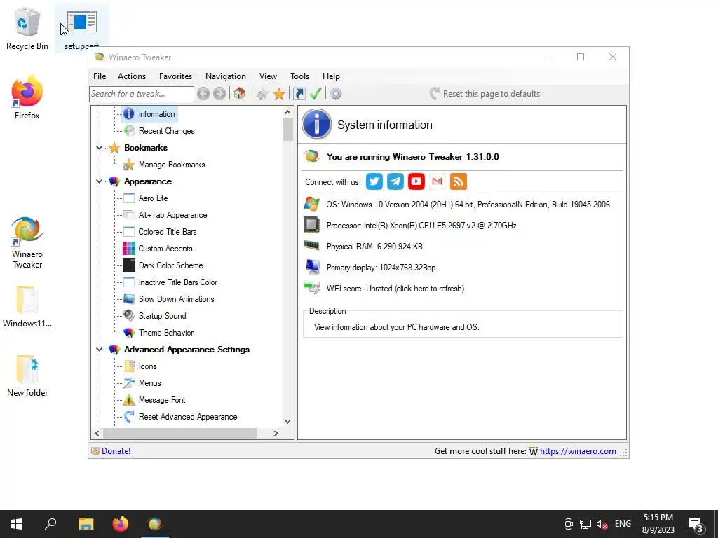Click the Dark Color Scheme black icon
Image resolution: width=718 pixels, height=538 pixels.
point(129,265)
